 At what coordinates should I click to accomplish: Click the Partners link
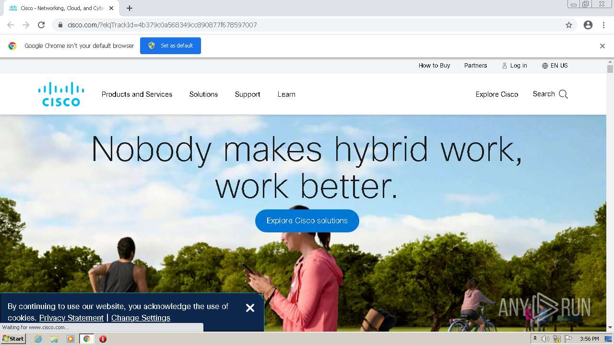coord(475,66)
